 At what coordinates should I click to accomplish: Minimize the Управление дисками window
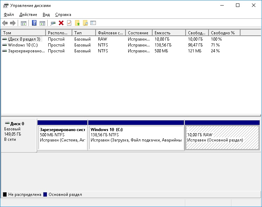[x=222, y=5]
